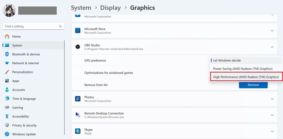The height and width of the screenshot is (139, 283).
Task: Click Optimizations for windowed games text
Action: coord(109,73)
